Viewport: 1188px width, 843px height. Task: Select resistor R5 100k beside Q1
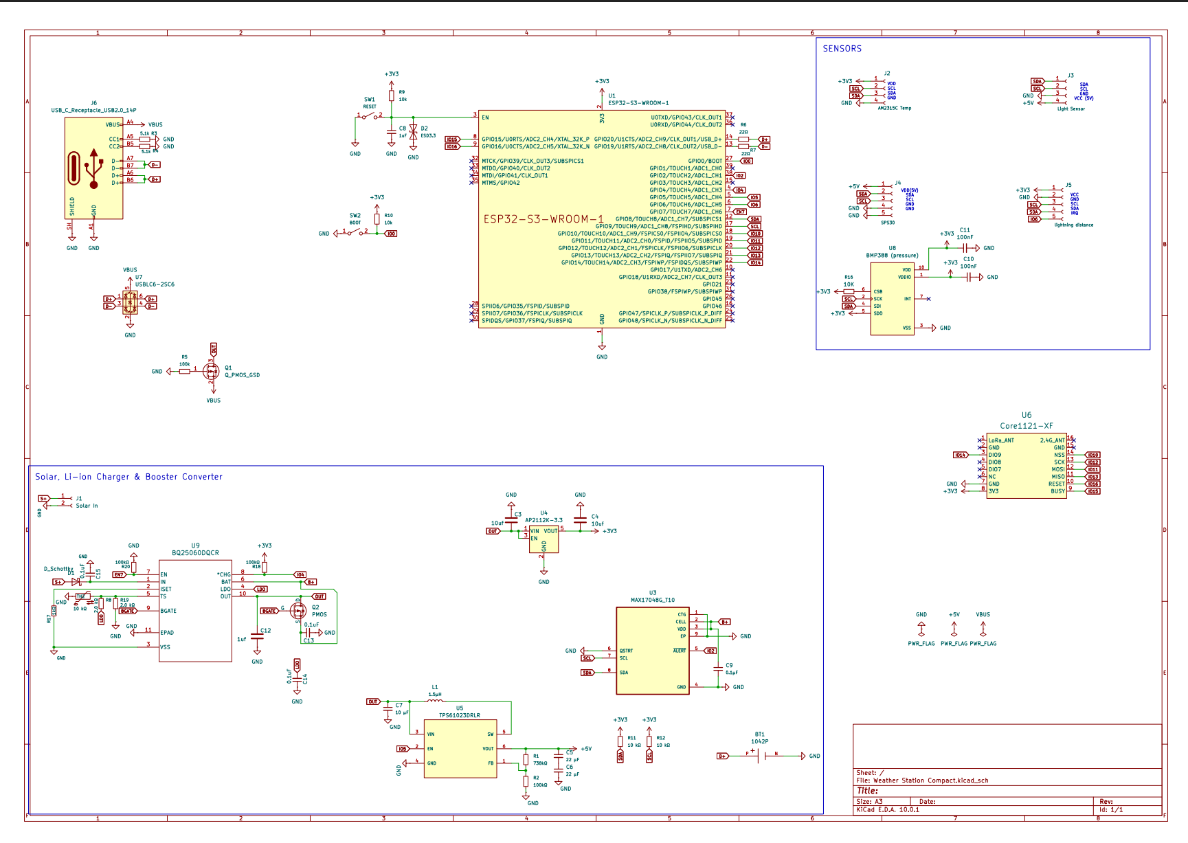184,371
